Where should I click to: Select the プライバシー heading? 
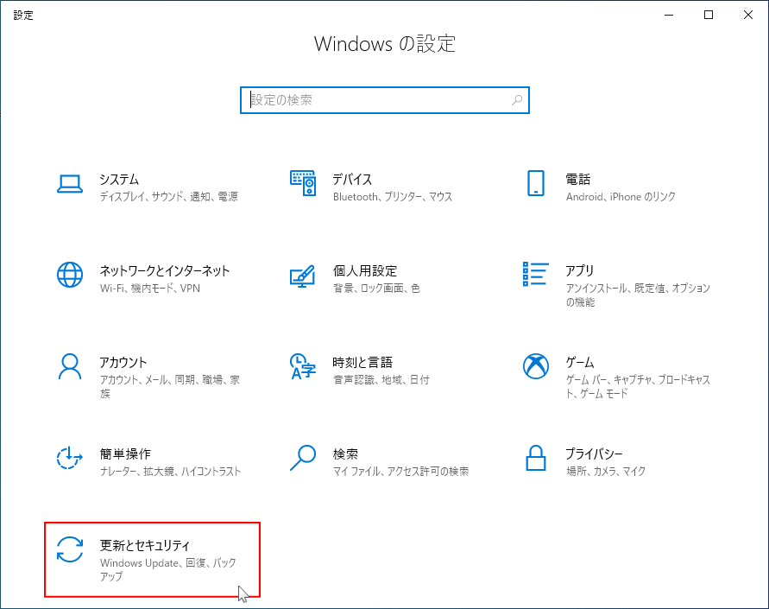594,454
